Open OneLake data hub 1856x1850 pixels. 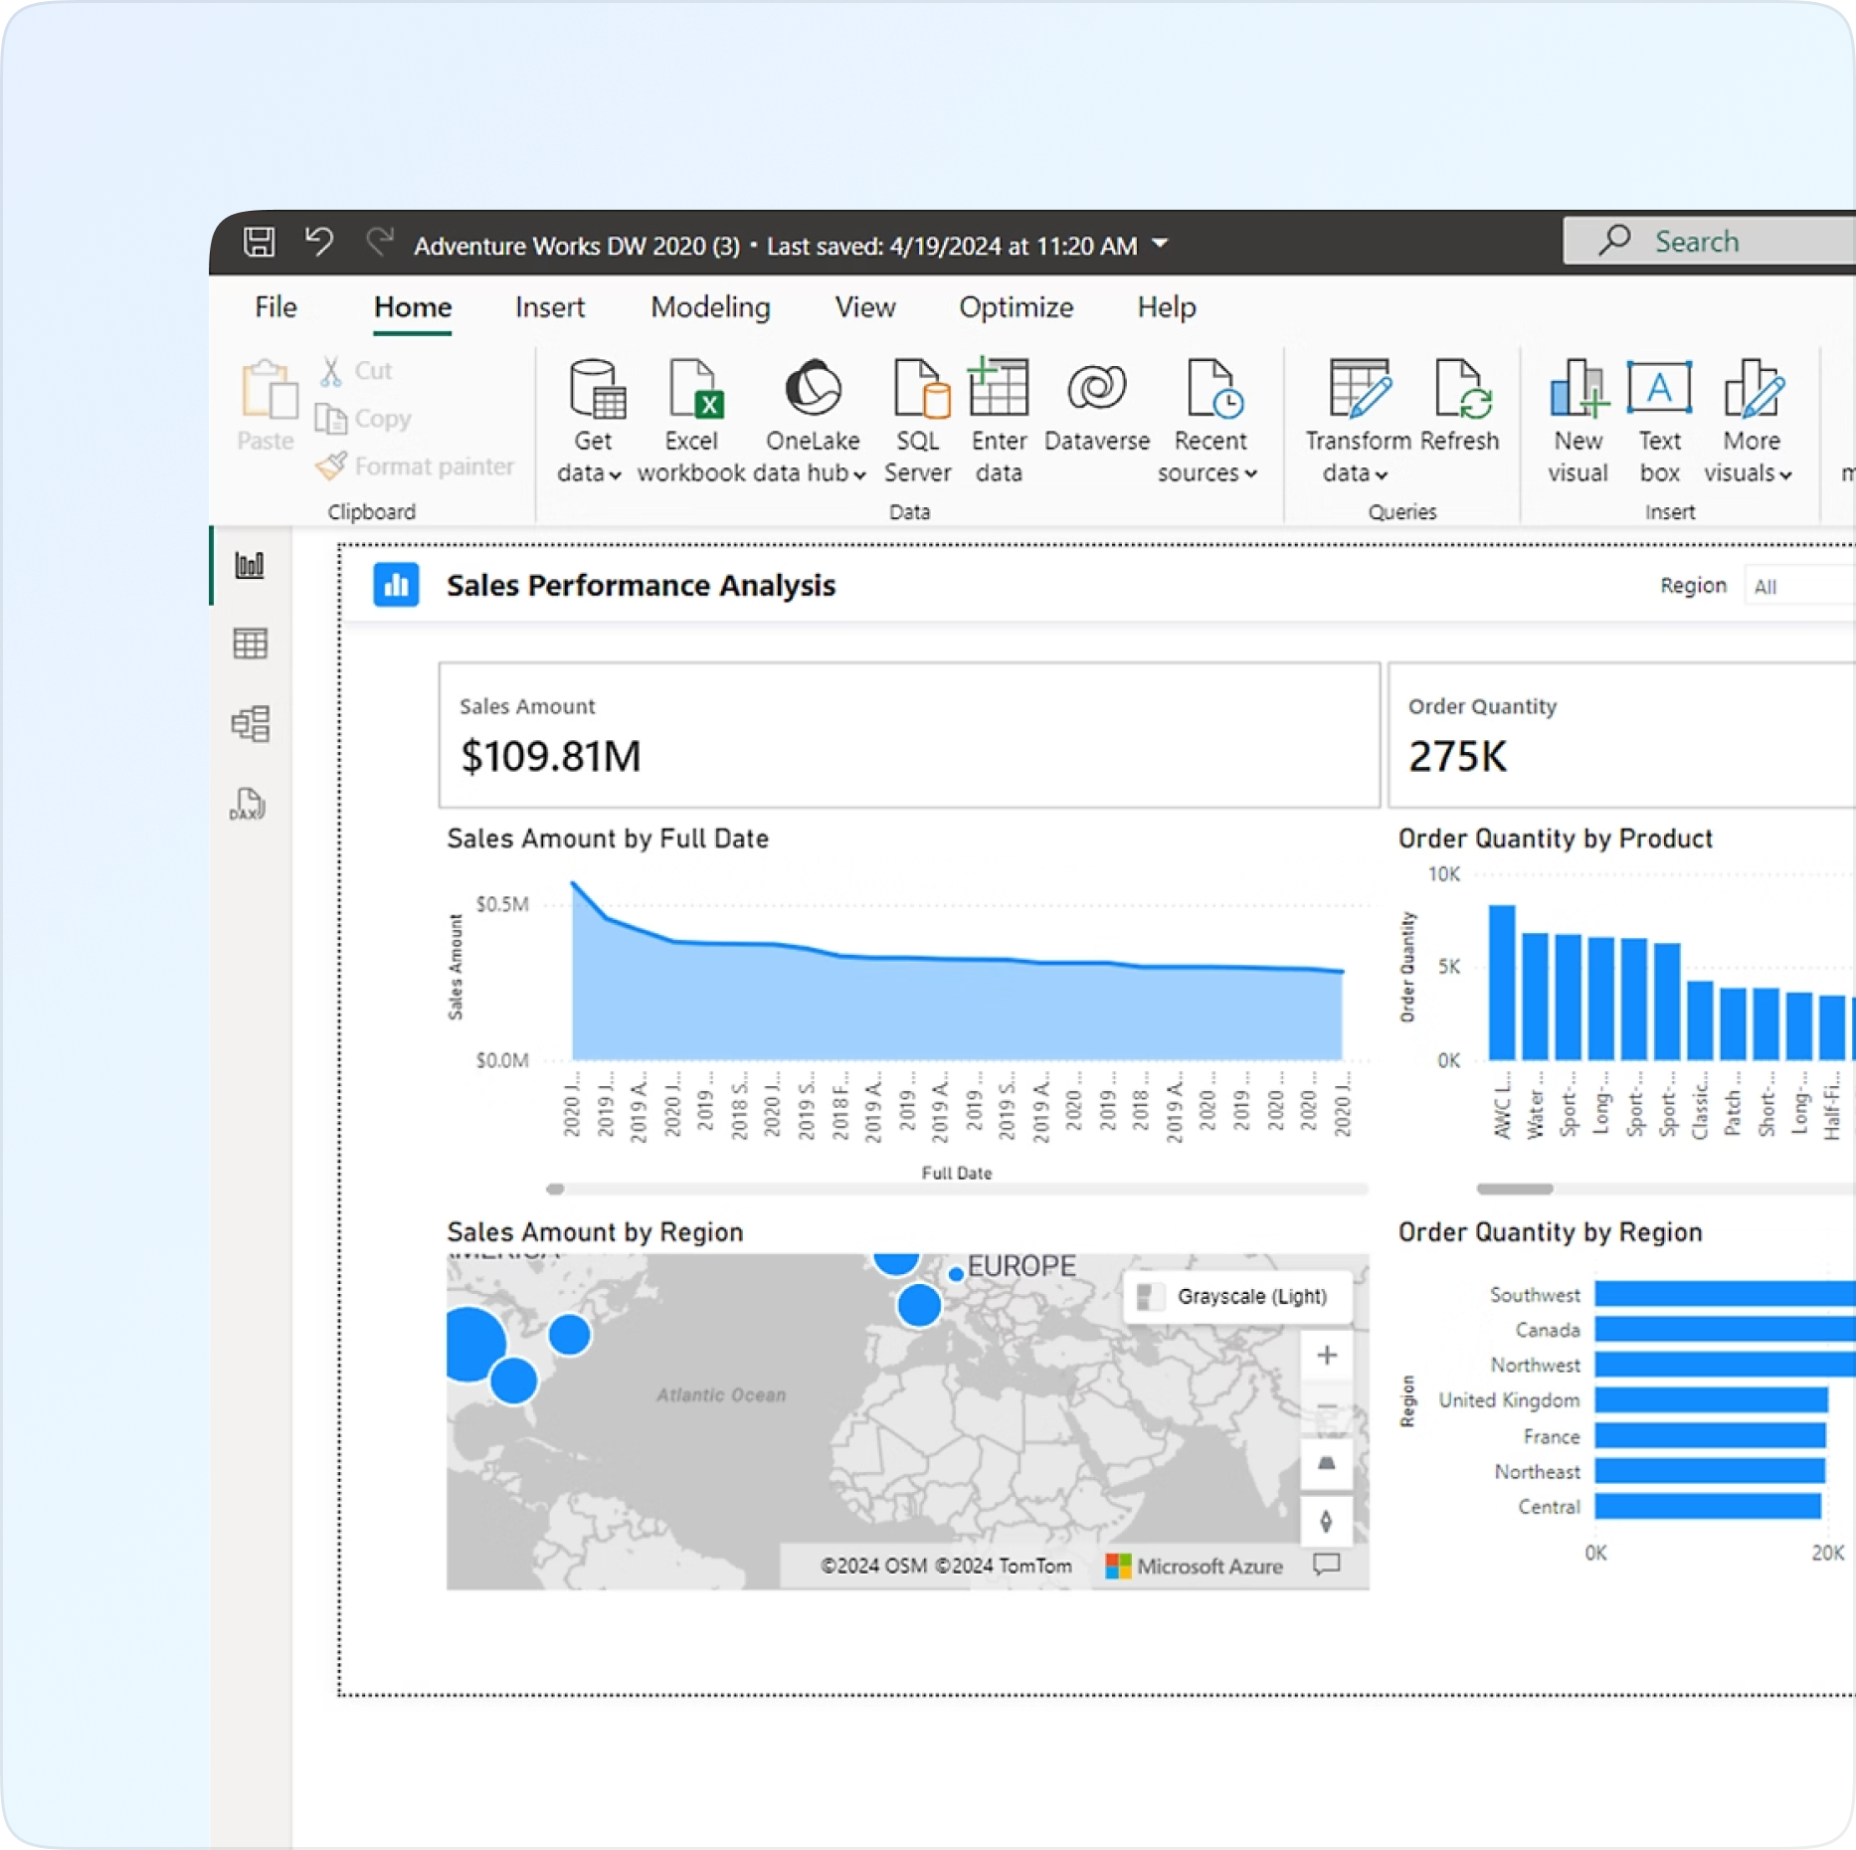pyautogui.click(x=813, y=421)
